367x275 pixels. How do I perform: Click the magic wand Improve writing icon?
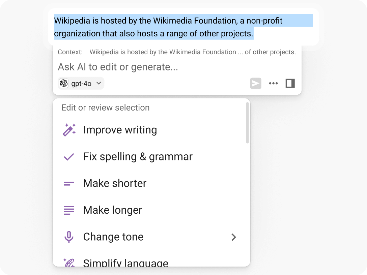click(x=69, y=130)
